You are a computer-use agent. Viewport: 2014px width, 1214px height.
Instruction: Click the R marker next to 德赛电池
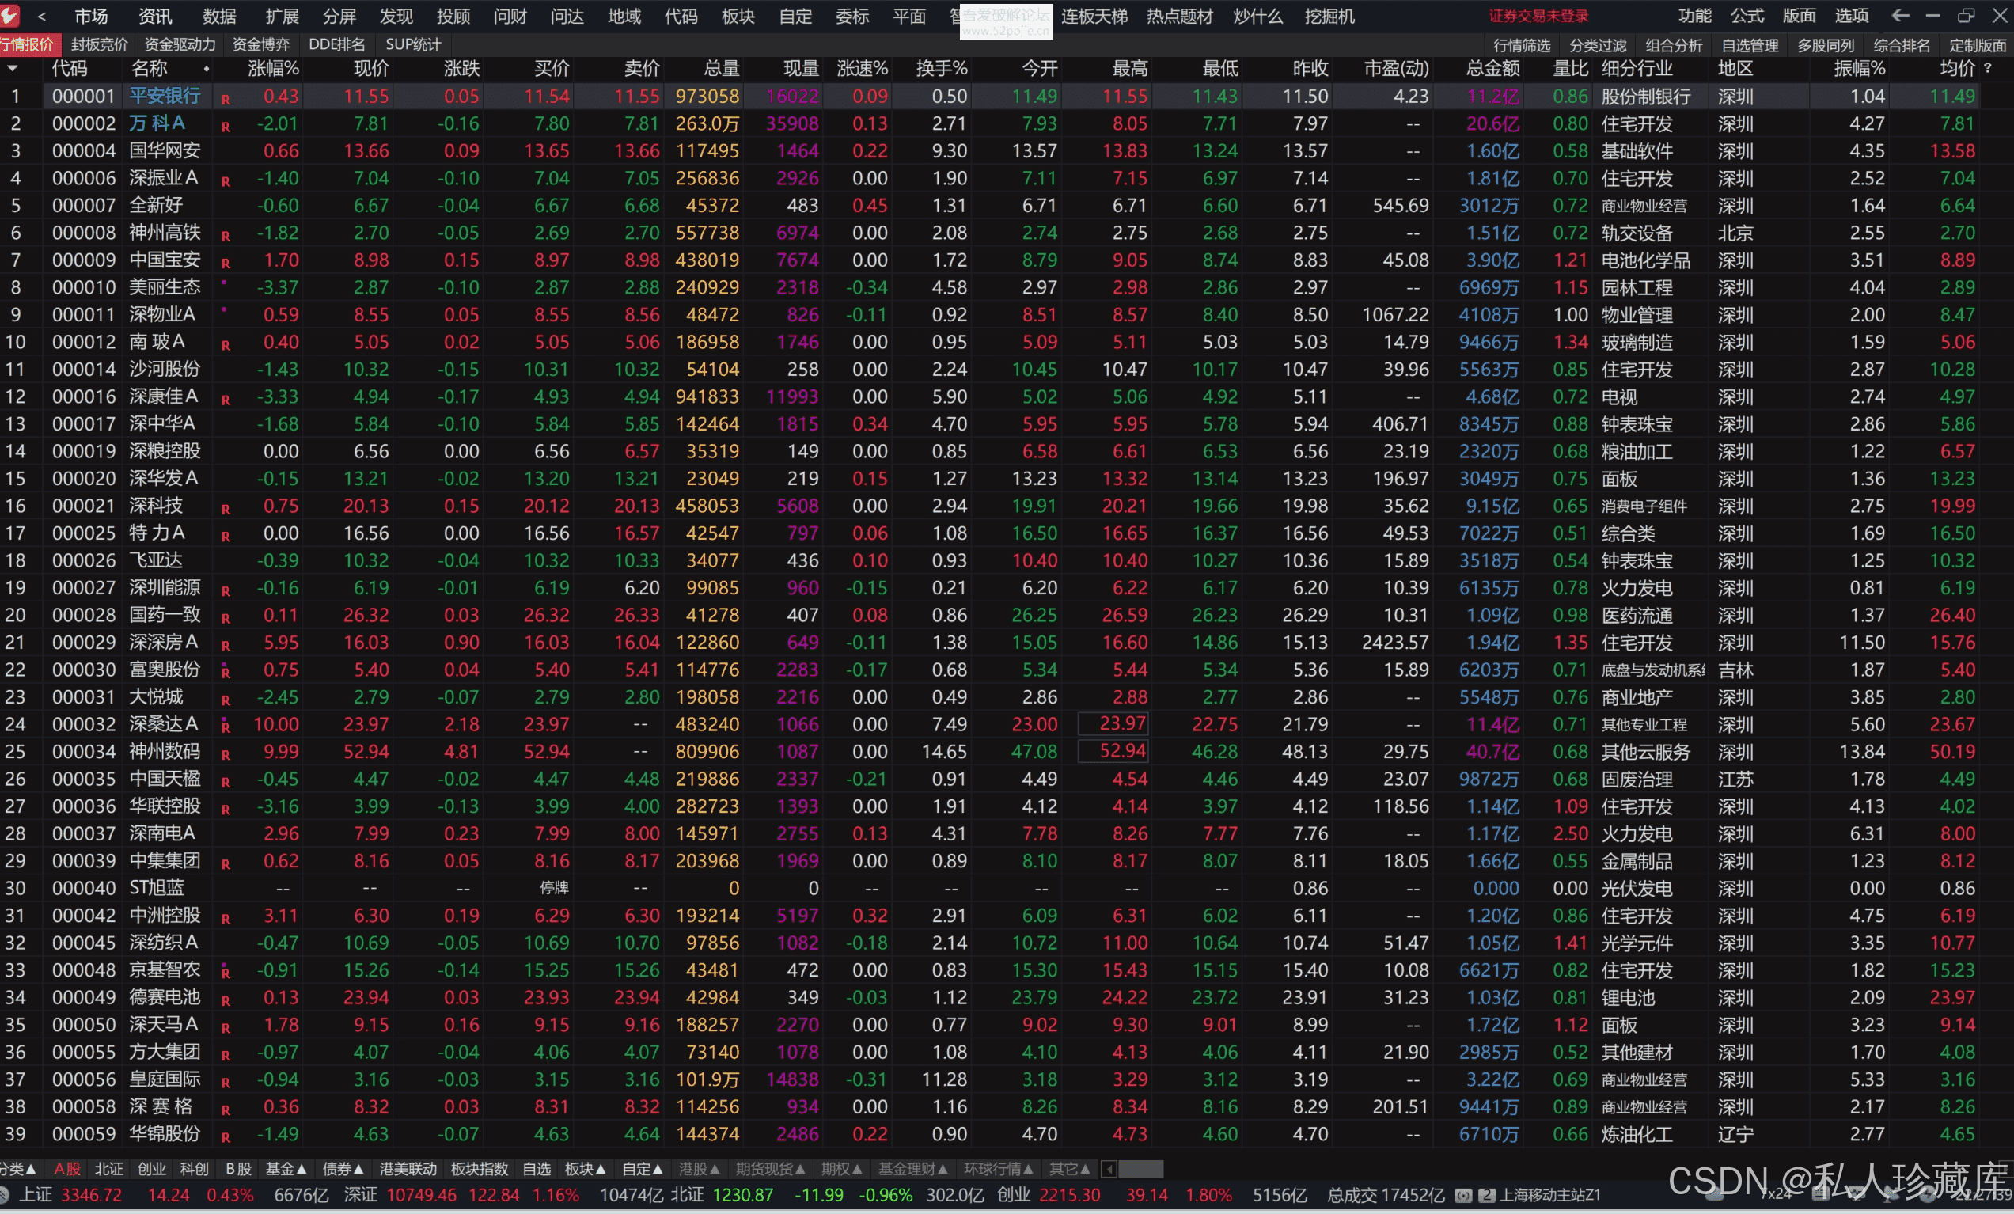(x=226, y=1000)
